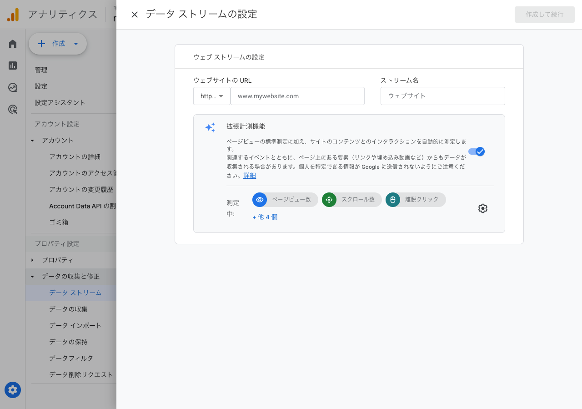Open the 作成 dropdown arrow
582x409 pixels.
point(75,44)
